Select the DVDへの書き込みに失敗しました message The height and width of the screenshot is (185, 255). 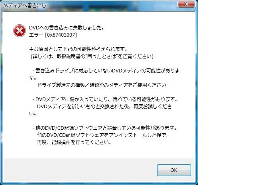click(x=67, y=28)
